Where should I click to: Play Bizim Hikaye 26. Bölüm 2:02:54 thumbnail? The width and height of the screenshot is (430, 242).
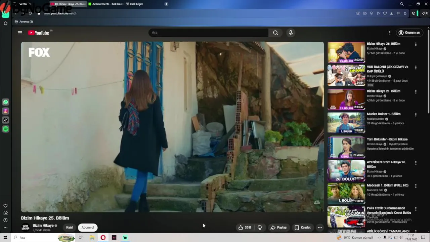pyautogui.click(x=346, y=52)
